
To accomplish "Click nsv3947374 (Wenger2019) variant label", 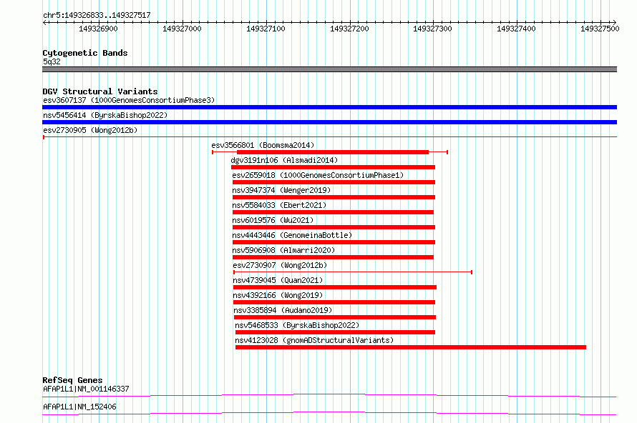I will click(x=281, y=190).
